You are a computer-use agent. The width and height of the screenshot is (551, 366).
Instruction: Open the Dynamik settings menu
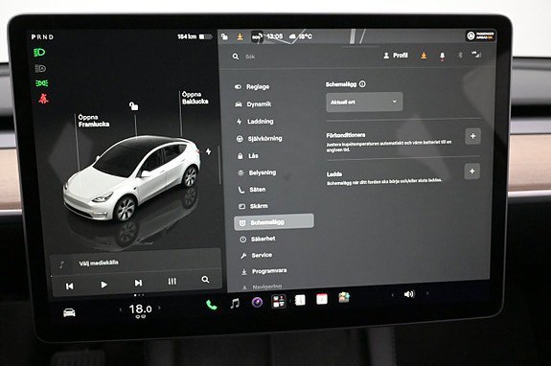(253, 104)
